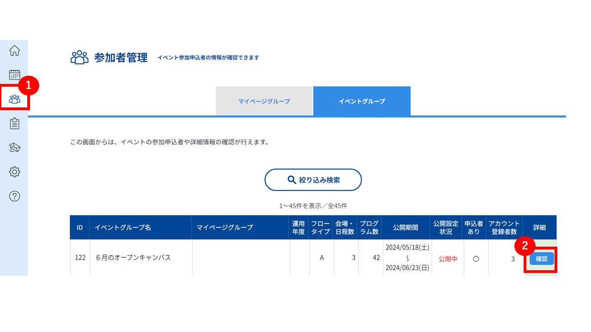
Task: Click the 参加者管理 page title
Action: (x=121, y=58)
